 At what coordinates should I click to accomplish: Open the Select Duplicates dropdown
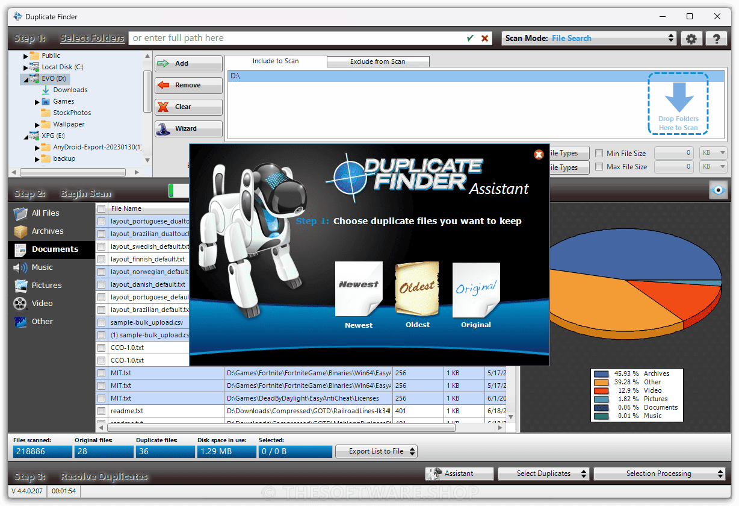pos(543,473)
